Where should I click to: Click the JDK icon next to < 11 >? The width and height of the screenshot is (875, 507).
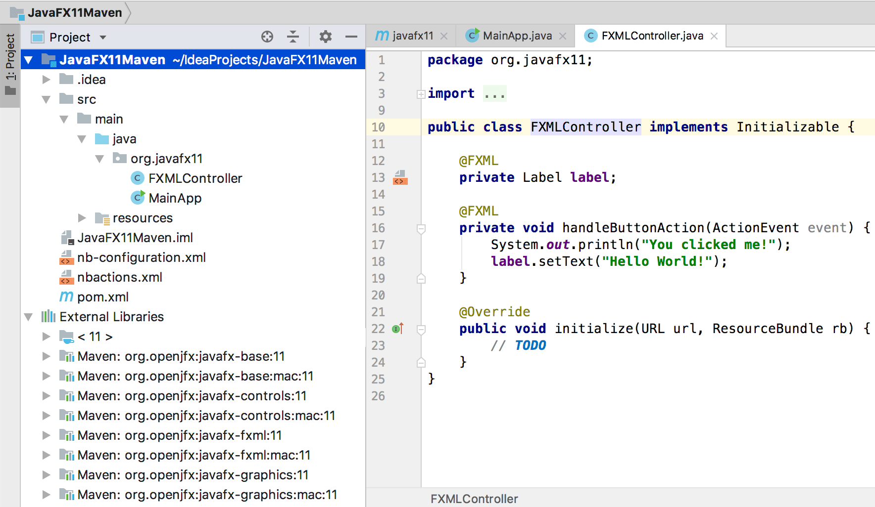pyautogui.click(x=66, y=337)
